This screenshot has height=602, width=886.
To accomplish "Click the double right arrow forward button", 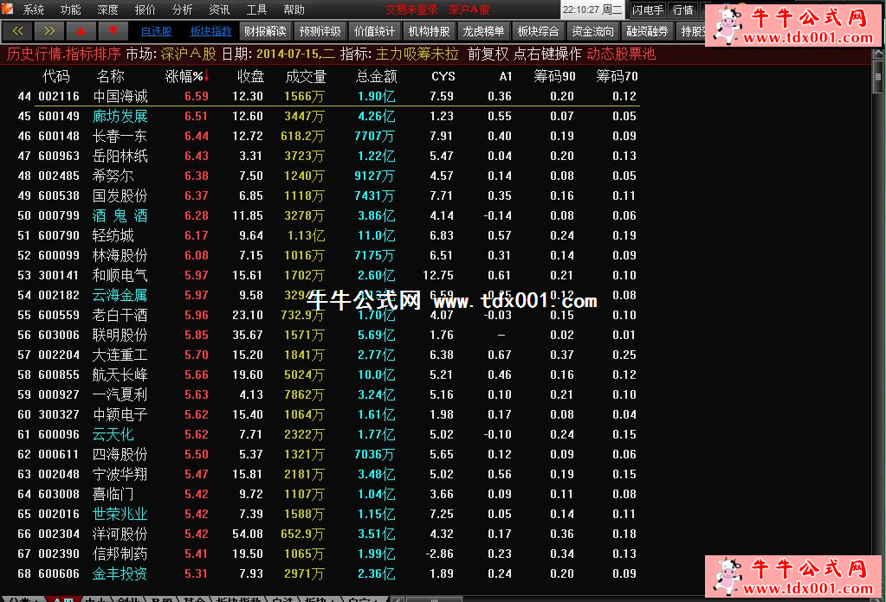I will pyautogui.click(x=49, y=31).
